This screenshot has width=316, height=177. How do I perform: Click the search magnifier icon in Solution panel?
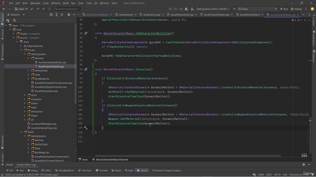(x=14, y=20)
